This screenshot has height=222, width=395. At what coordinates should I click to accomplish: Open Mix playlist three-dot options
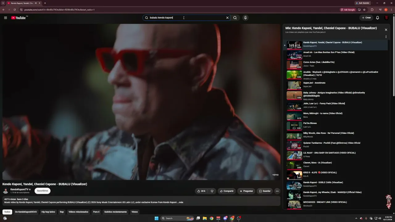coord(386,37)
